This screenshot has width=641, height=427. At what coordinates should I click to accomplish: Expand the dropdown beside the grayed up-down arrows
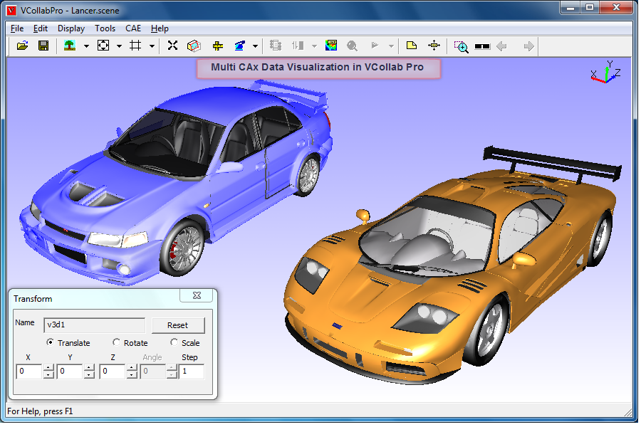314,46
